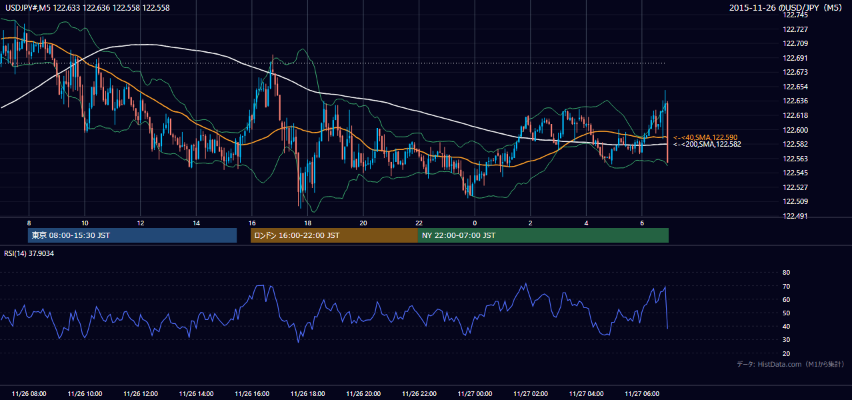Click price axis value 122.491
This screenshot has height=400, width=852.
pyautogui.click(x=795, y=216)
